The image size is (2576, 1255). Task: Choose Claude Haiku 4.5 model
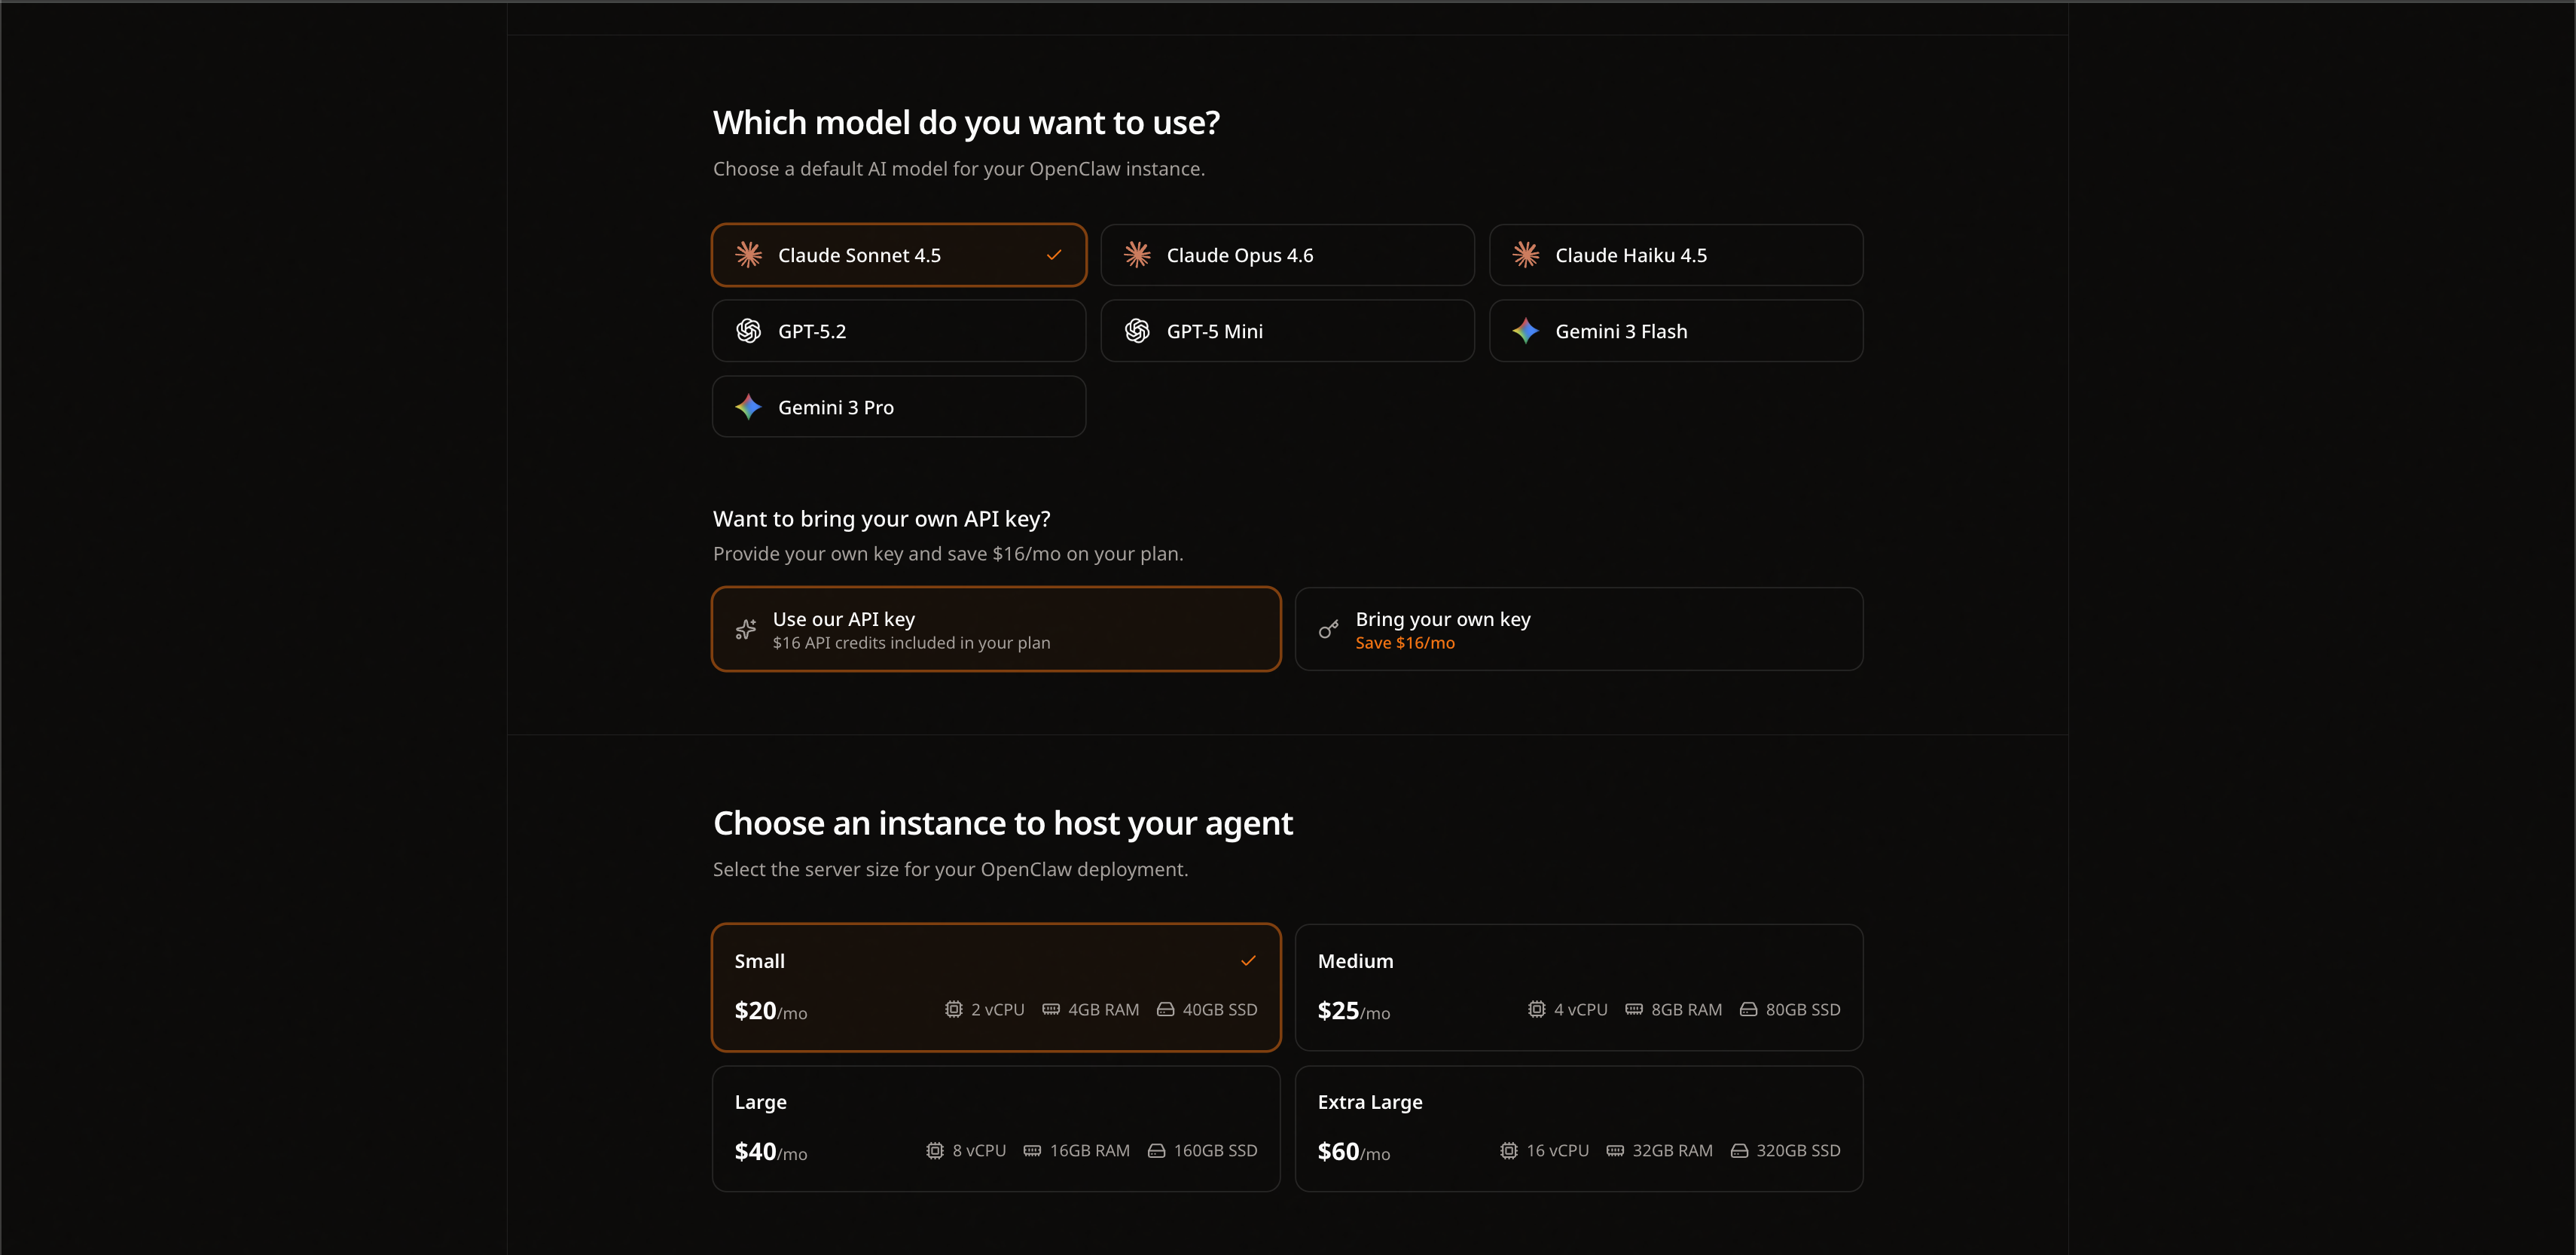tap(1677, 255)
